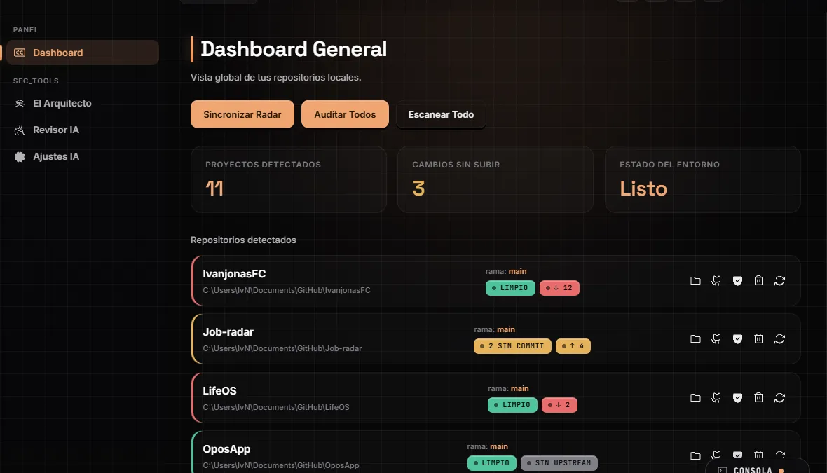Click the 2 SIN COMMIT badge

tap(512, 346)
